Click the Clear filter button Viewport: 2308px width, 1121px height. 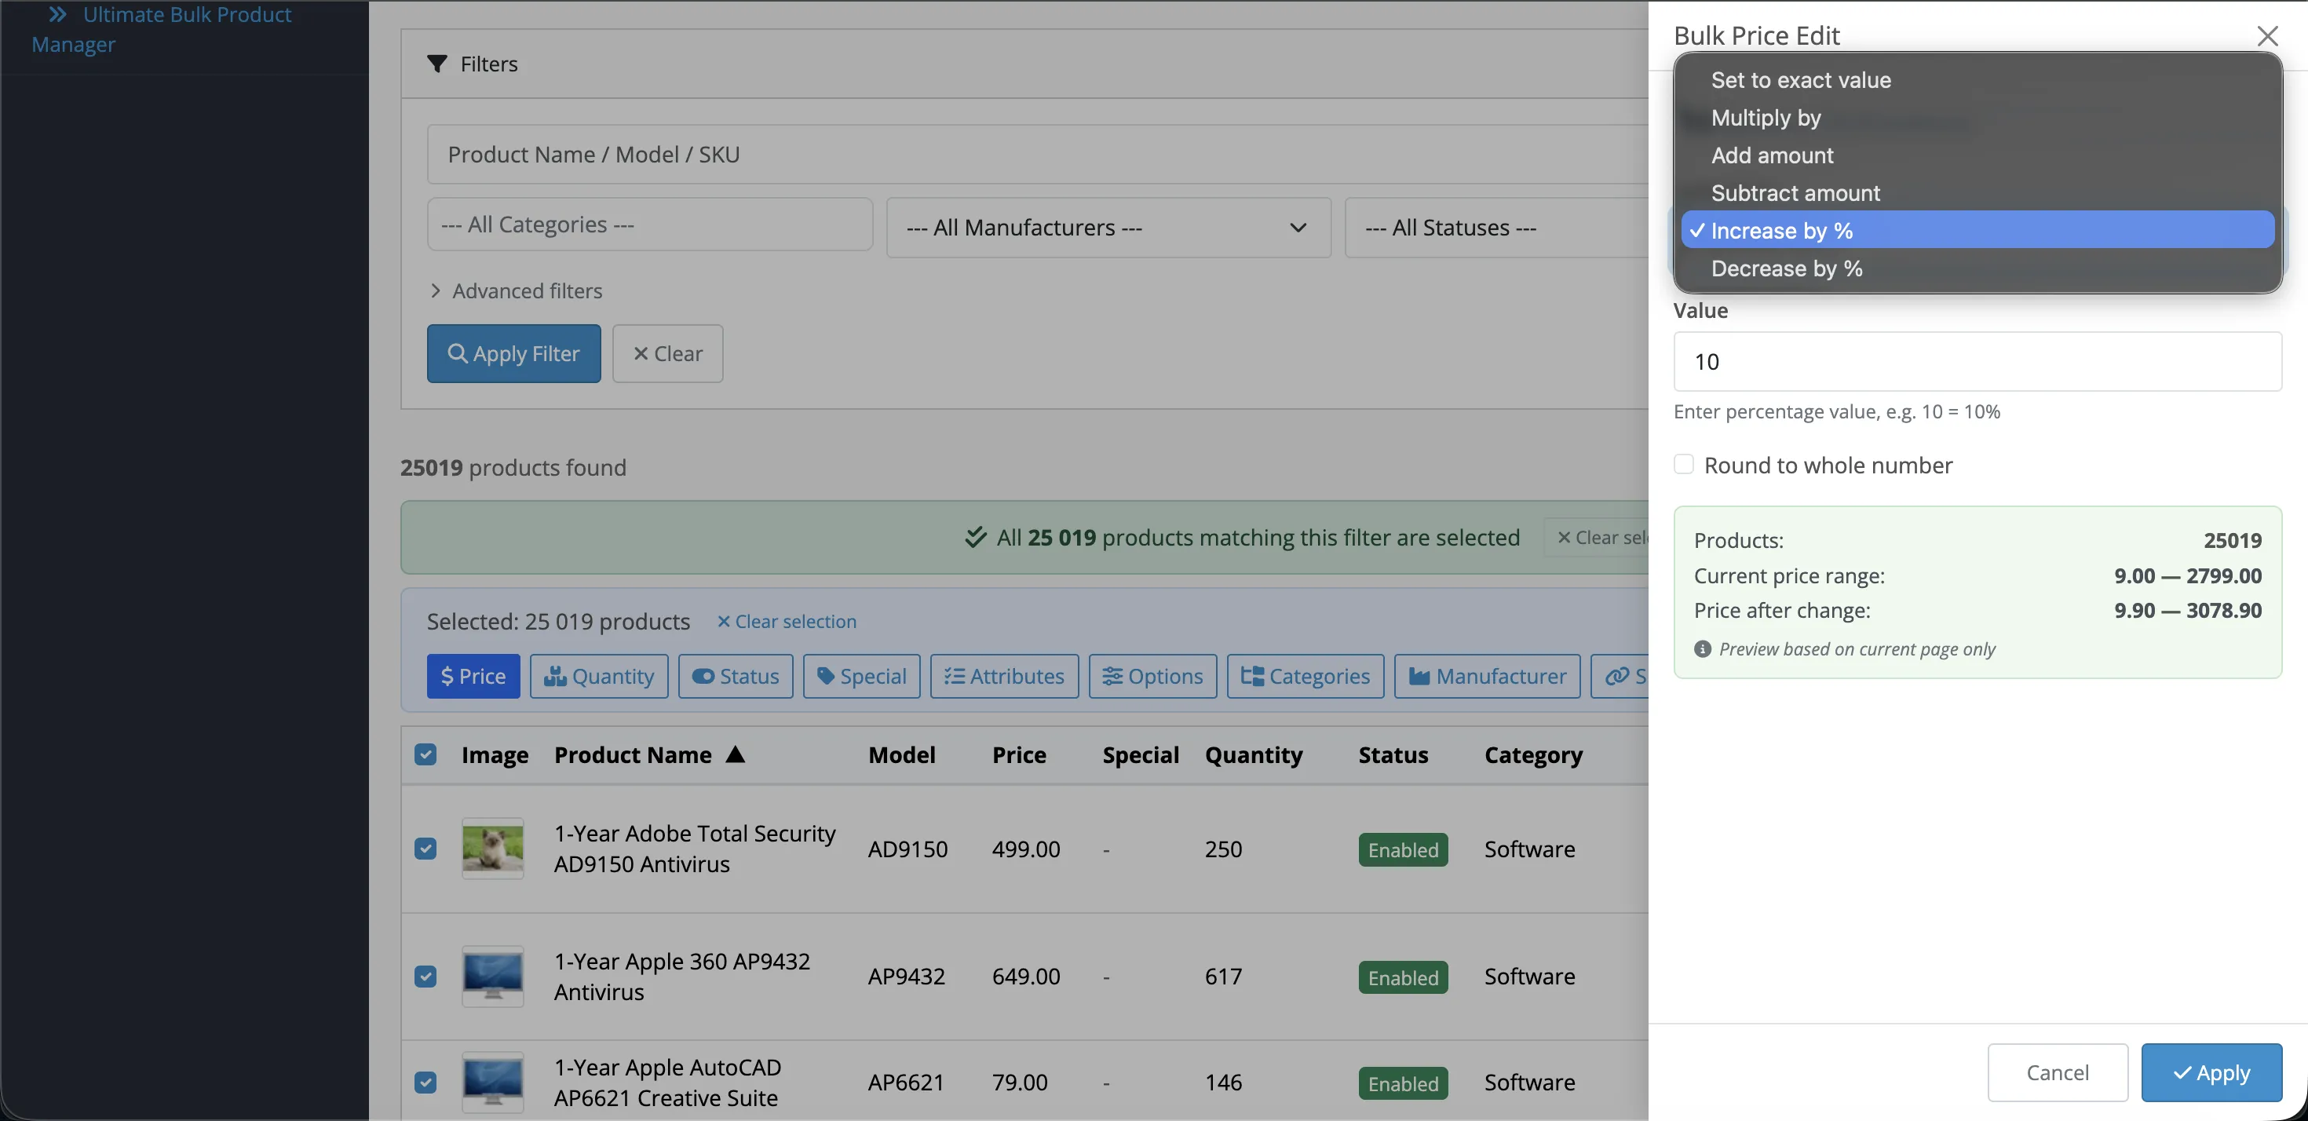(667, 353)
